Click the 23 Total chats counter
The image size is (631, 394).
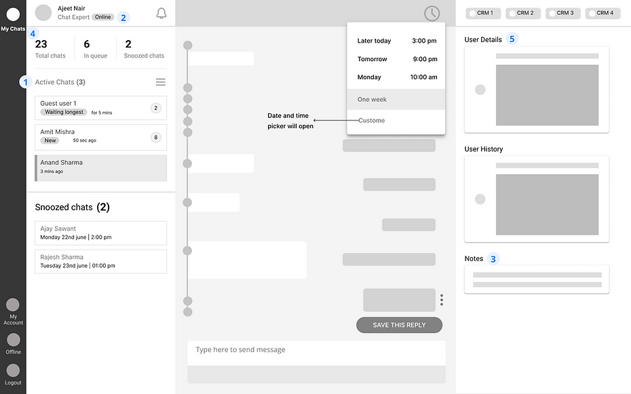[50, 49]
